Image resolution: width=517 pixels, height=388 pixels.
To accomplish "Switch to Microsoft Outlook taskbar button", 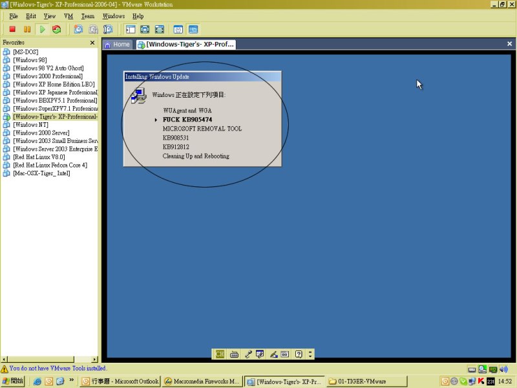I will (120, 382).
